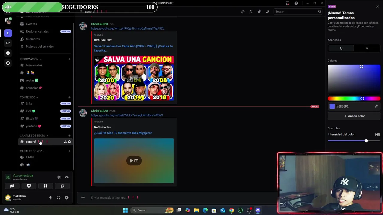Mute the microphone

pos(51,198)
